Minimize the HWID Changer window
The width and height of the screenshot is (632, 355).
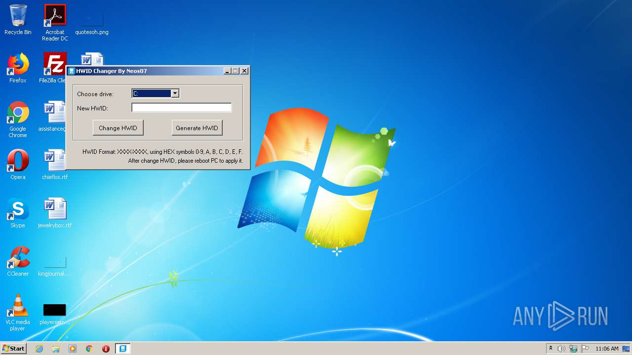tap(228, 71)
